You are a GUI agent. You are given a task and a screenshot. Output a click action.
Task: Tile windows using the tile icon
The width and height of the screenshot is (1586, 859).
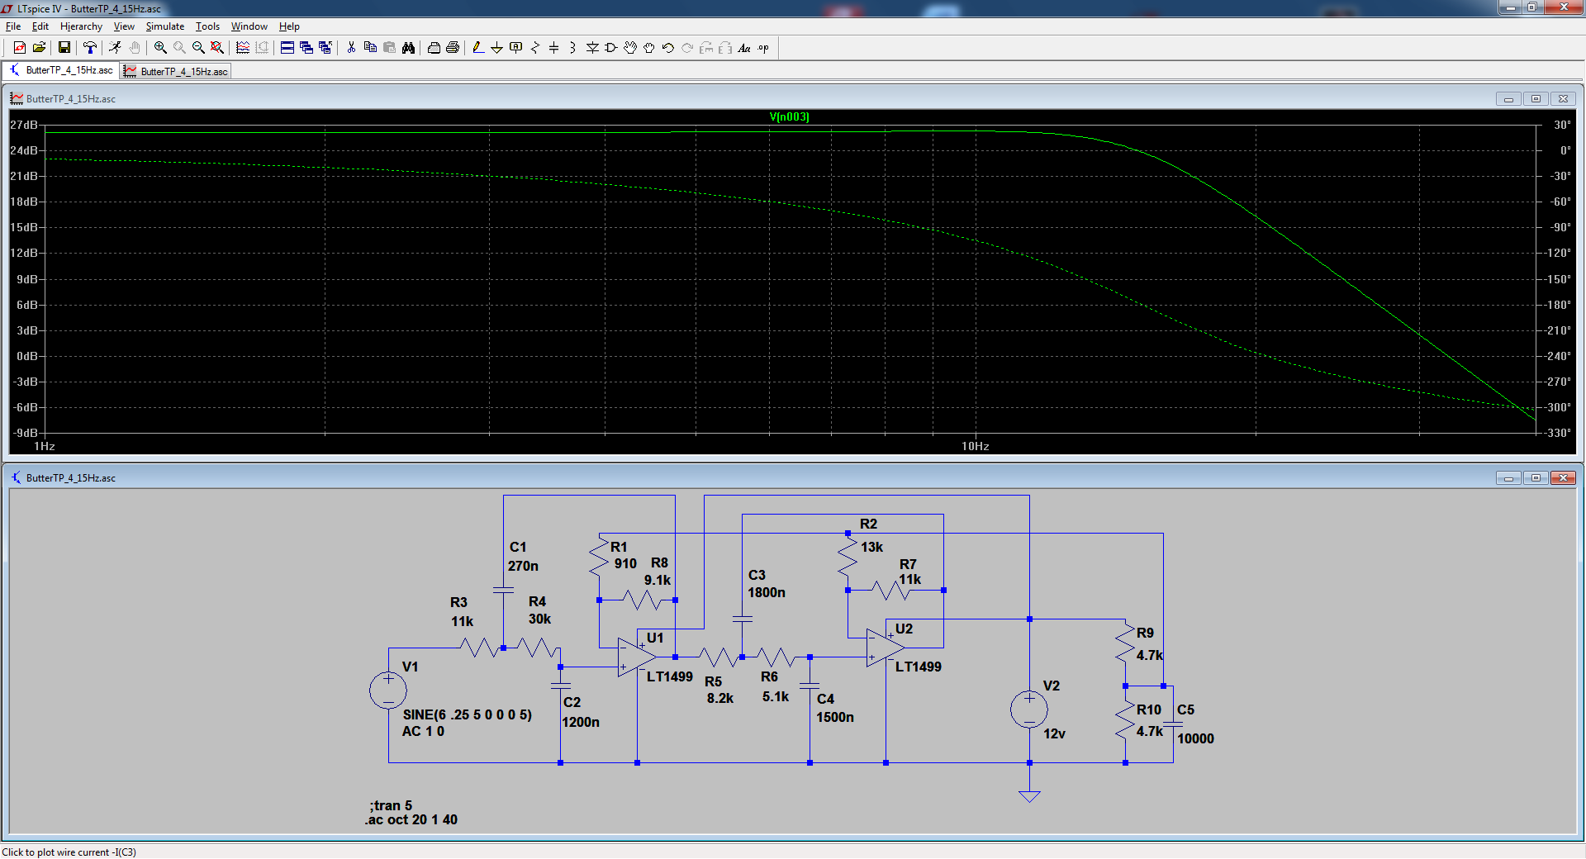pos(287,48)
